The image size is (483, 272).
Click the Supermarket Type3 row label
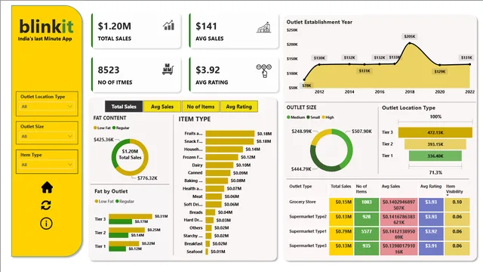pos(308,246)
